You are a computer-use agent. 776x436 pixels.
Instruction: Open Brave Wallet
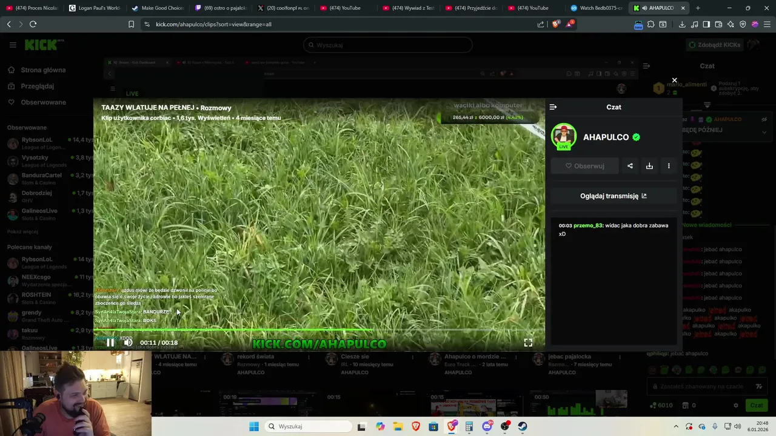[x=718, y=24]
